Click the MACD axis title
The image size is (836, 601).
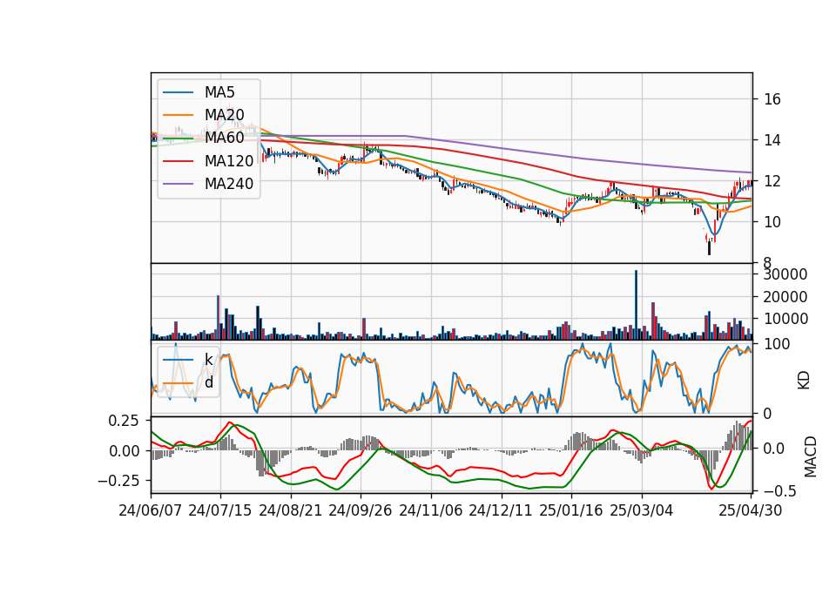coord(811,456)
